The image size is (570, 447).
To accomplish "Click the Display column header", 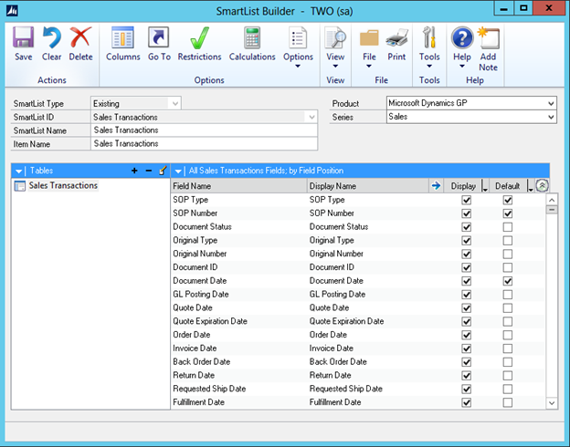I will (x=463, y=186).
